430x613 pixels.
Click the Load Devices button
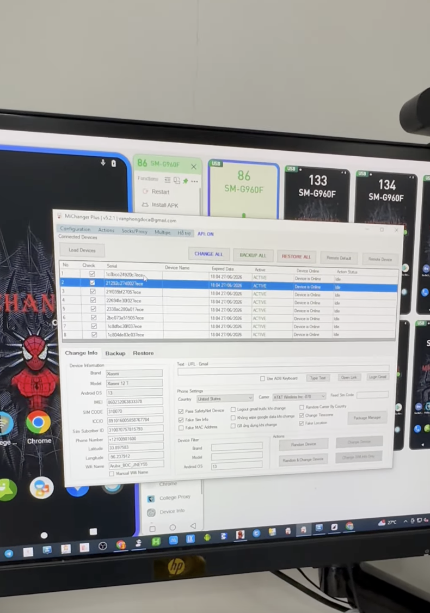(x=82, y=250)
